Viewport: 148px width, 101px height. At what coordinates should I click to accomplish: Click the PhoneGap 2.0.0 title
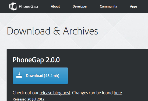point(36,60)
